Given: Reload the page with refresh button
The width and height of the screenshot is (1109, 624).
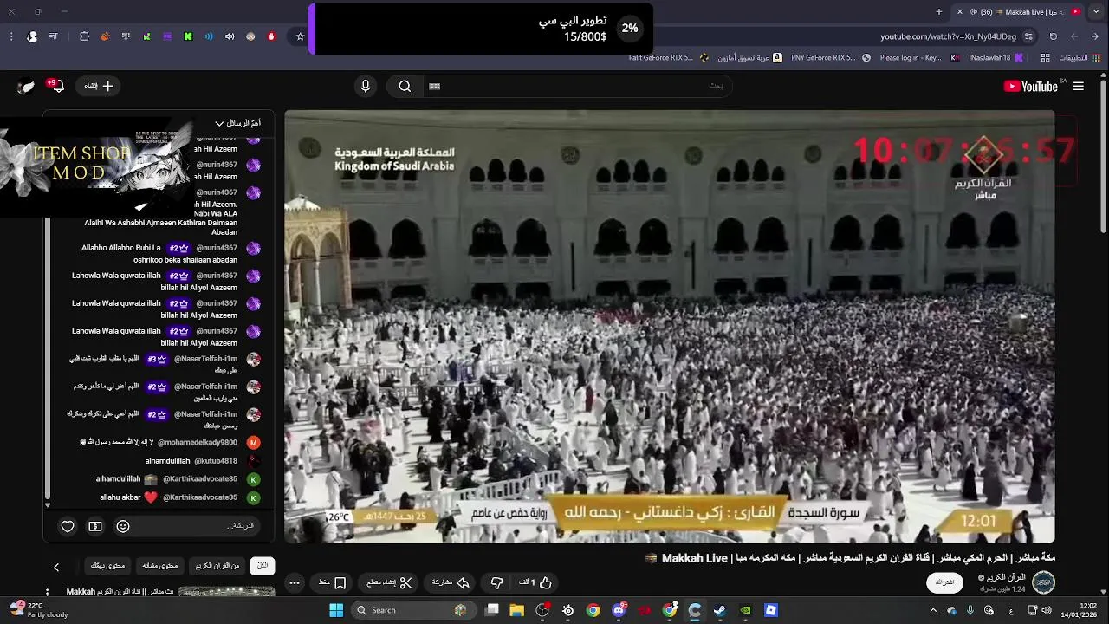Looking at the screenshot, I should [1054, 36].
